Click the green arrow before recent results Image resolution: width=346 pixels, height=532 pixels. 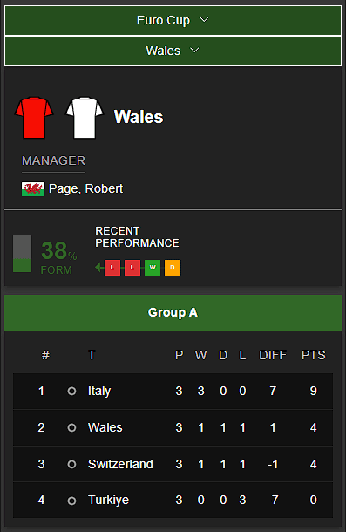point(99,268)
